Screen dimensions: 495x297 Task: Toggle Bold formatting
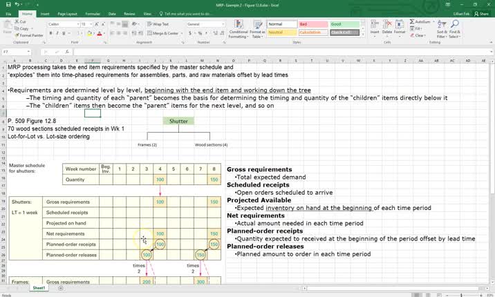point(51,33)
